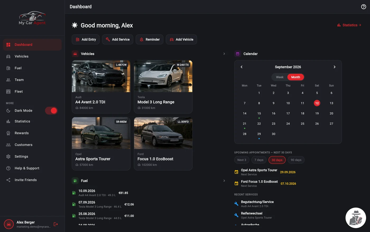Open the red Statistics link

coord(349,25)
